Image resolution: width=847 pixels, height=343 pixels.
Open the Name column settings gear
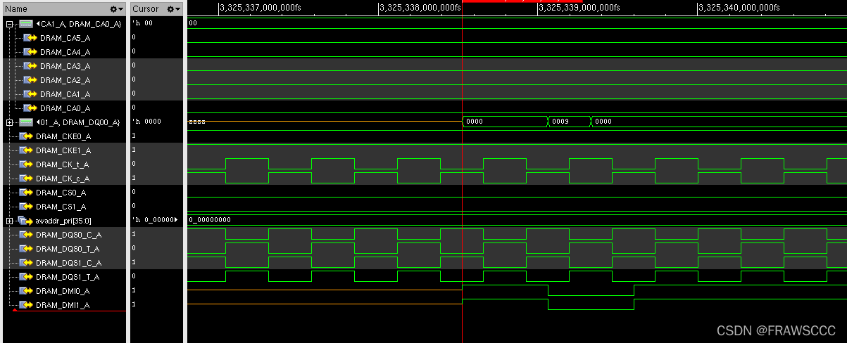116,9
